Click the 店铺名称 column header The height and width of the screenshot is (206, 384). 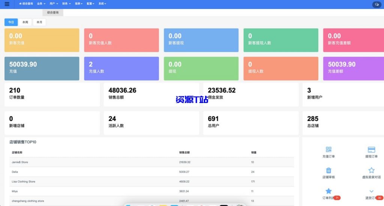17,152
